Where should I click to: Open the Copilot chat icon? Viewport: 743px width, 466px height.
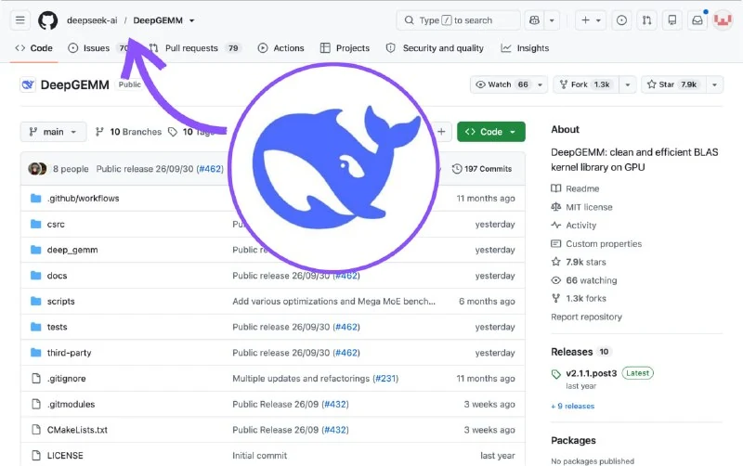point(535,19)
